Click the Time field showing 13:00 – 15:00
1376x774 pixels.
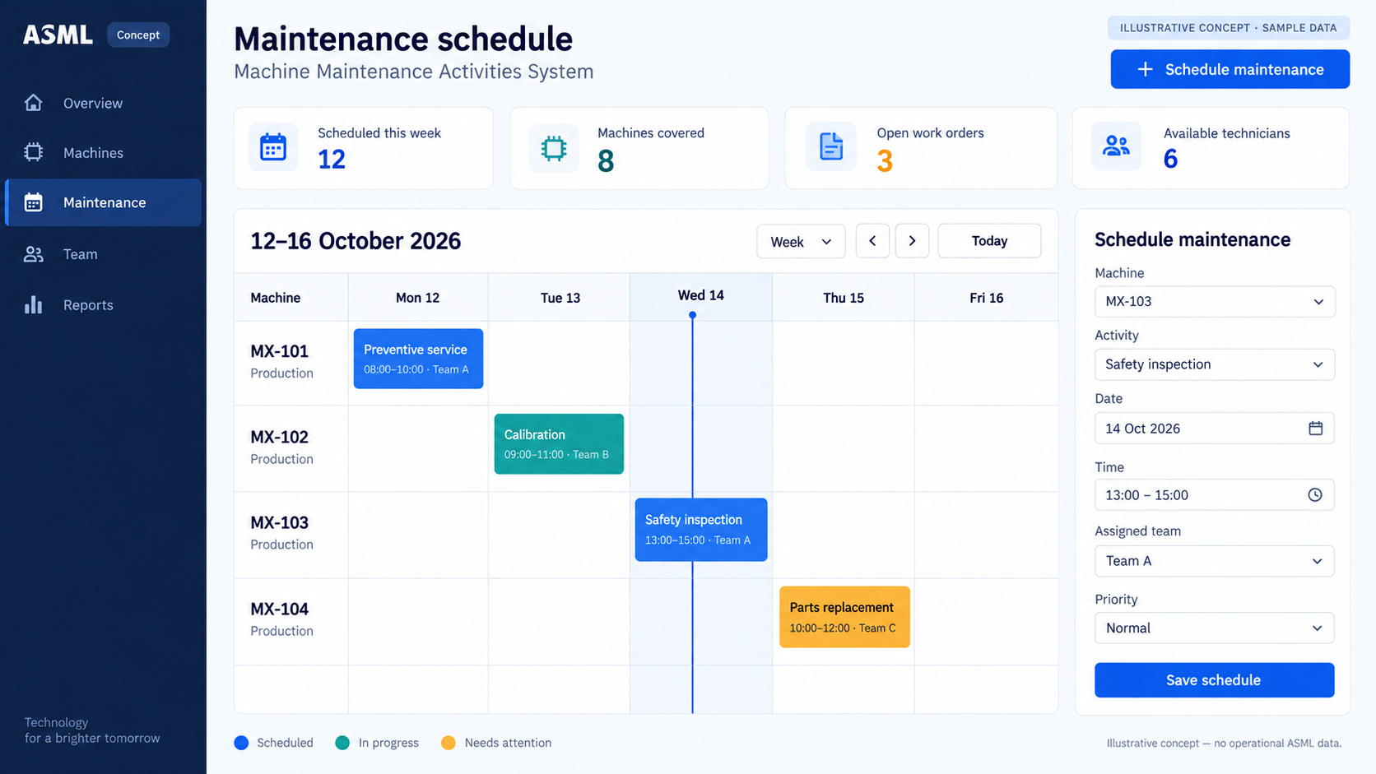pos(1214,494)
